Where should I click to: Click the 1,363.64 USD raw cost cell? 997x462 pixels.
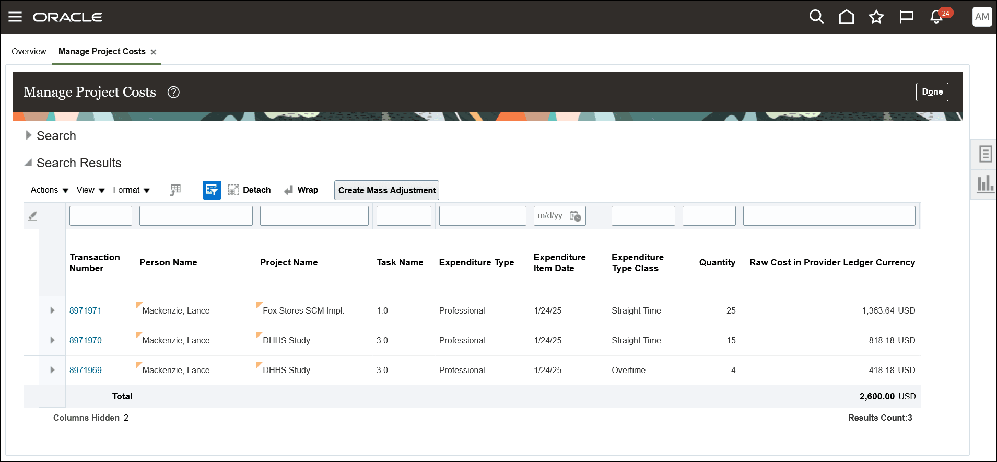point(888,310)
